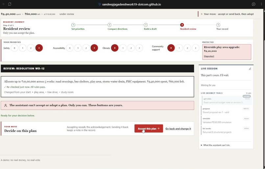Click the Decide on this plan heading
This screenshot has height=169, width=265.
(20, 131)
